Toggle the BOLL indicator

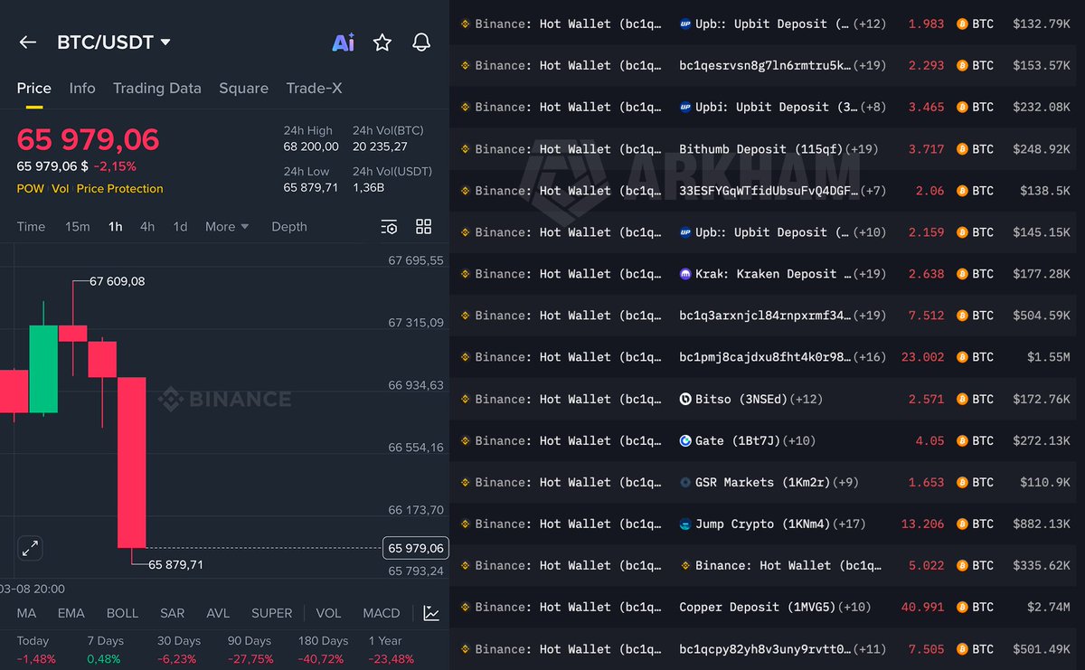click(123, 613)
